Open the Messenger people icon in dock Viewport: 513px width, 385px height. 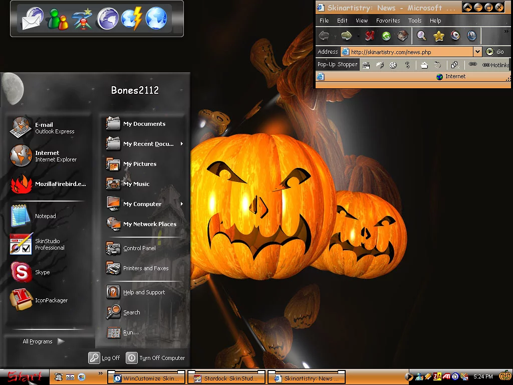pyautogui.click(x=57, y=19)
